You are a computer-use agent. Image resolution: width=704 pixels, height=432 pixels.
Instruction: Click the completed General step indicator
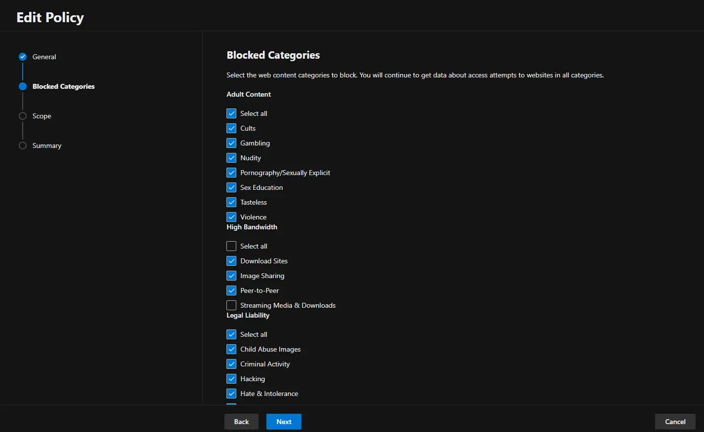click(x=22, y=56)
